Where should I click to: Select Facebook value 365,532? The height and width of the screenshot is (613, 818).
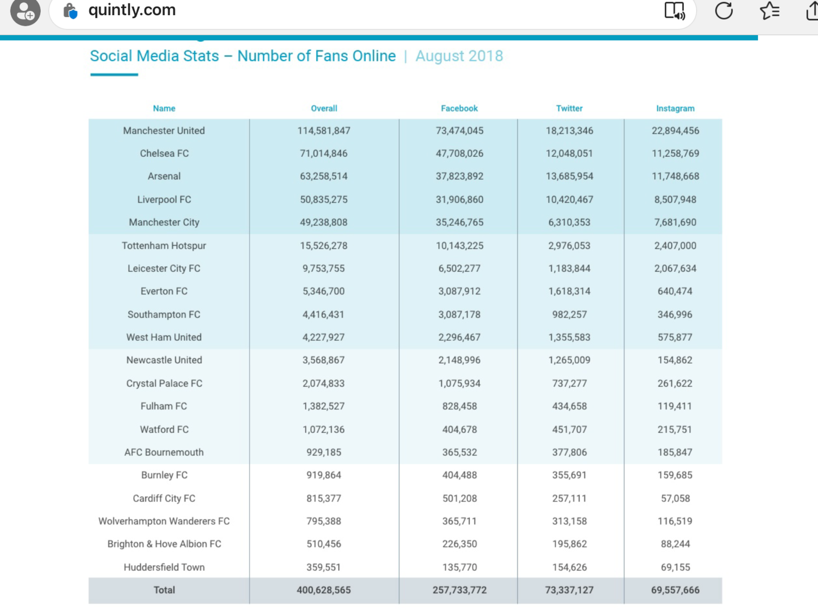click(459, 452)
